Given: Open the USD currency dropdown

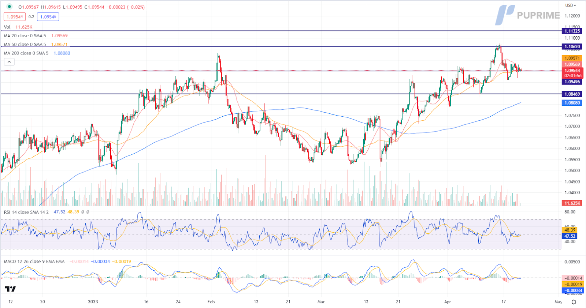Looking at the screenshot, I should click(570, 5).
